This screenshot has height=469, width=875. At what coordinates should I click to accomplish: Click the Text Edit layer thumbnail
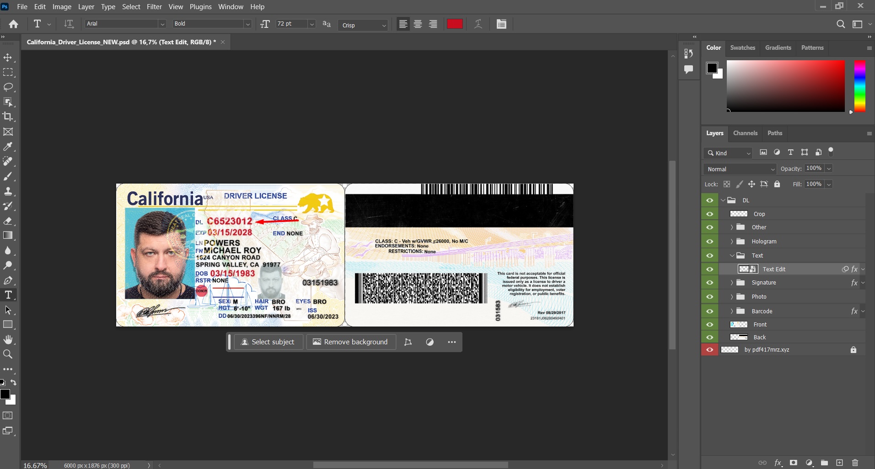tap(747, 269)
